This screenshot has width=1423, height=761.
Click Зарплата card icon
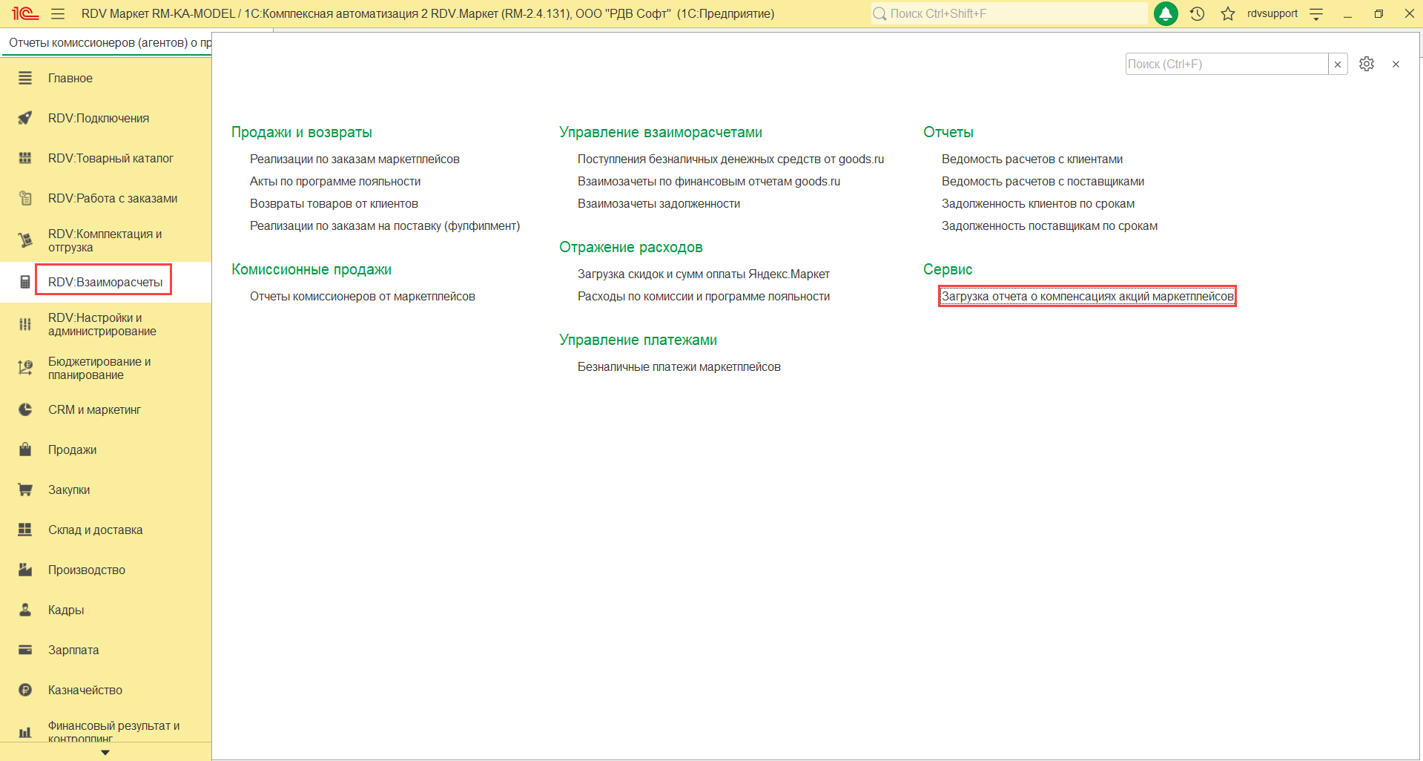(x=25, y=650)
